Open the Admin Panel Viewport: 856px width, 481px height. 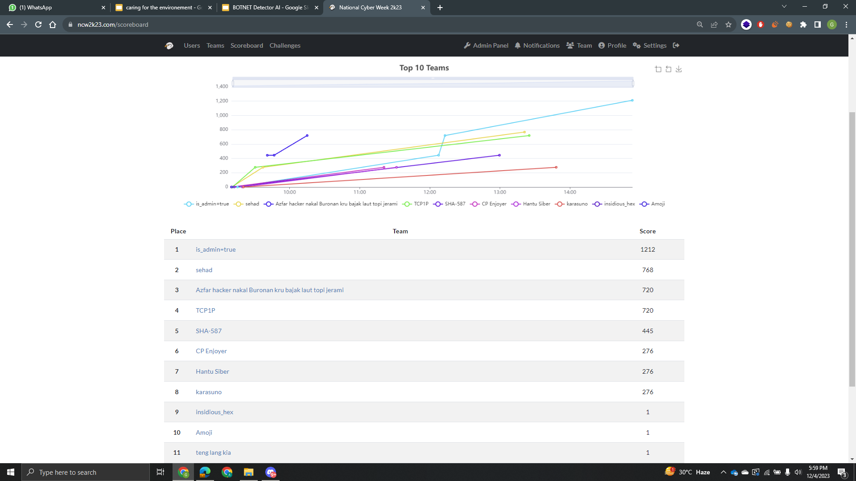(486, 45)
